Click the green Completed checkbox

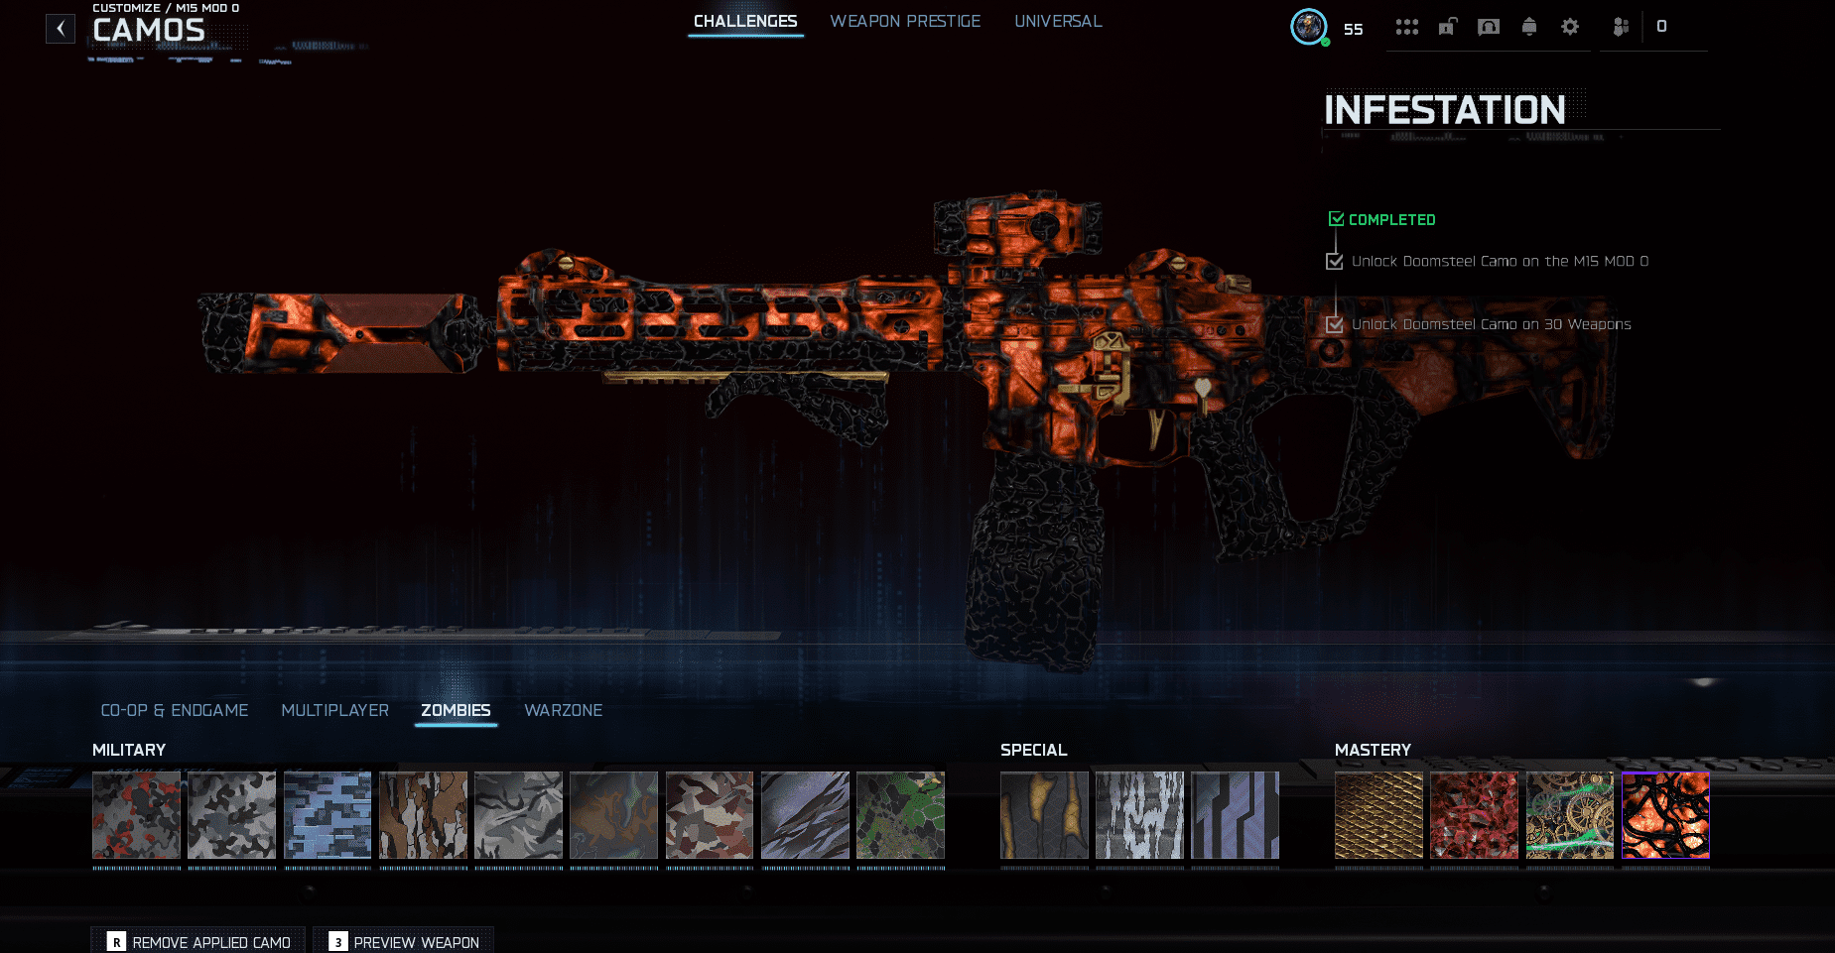coord(1336,219)
